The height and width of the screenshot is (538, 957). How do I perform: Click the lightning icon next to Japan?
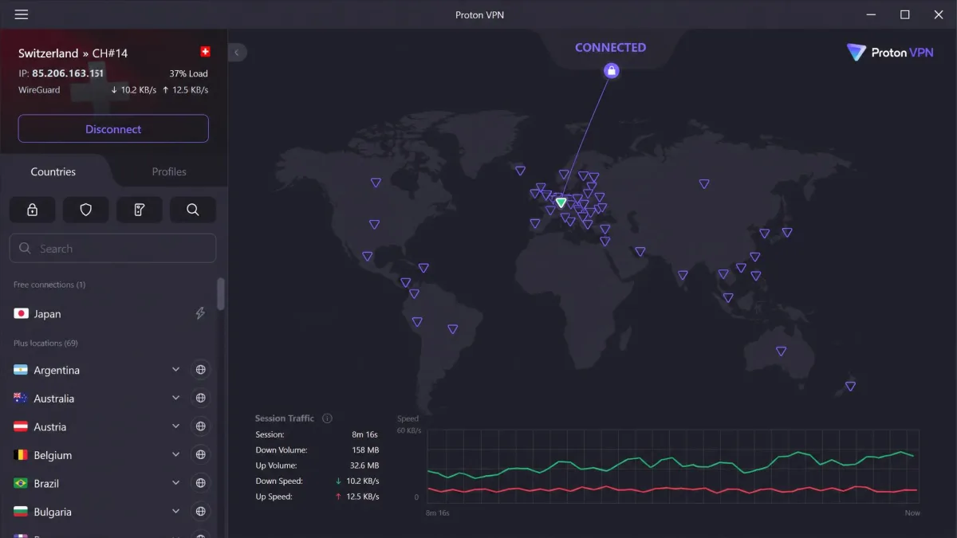click(x=200, y=313)
